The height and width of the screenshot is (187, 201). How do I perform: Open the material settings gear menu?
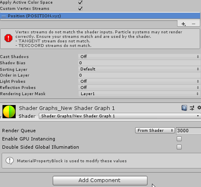click(x=199, y=108)
